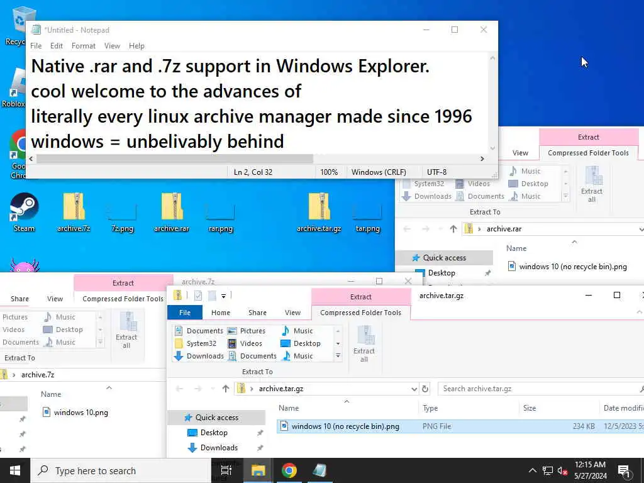Screen dimensions: 644x483
Task: Open the notification center icon
Action: pyautogui.click(x=624, y=470)
